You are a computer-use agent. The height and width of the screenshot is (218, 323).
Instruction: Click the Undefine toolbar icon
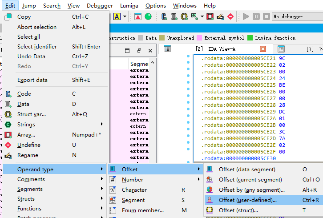[x=230, y=16]
